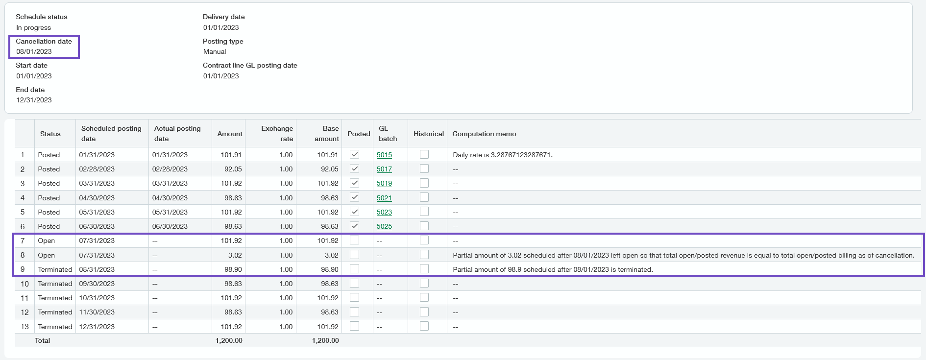Check Posted box for 12/31/2023 row

click(x=355, y=326)
